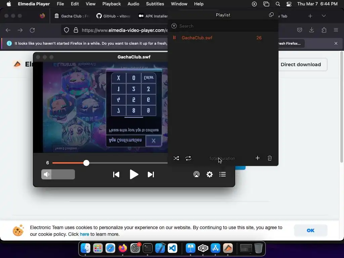Click the Firefox page scrollbar

tap(341, 107)
